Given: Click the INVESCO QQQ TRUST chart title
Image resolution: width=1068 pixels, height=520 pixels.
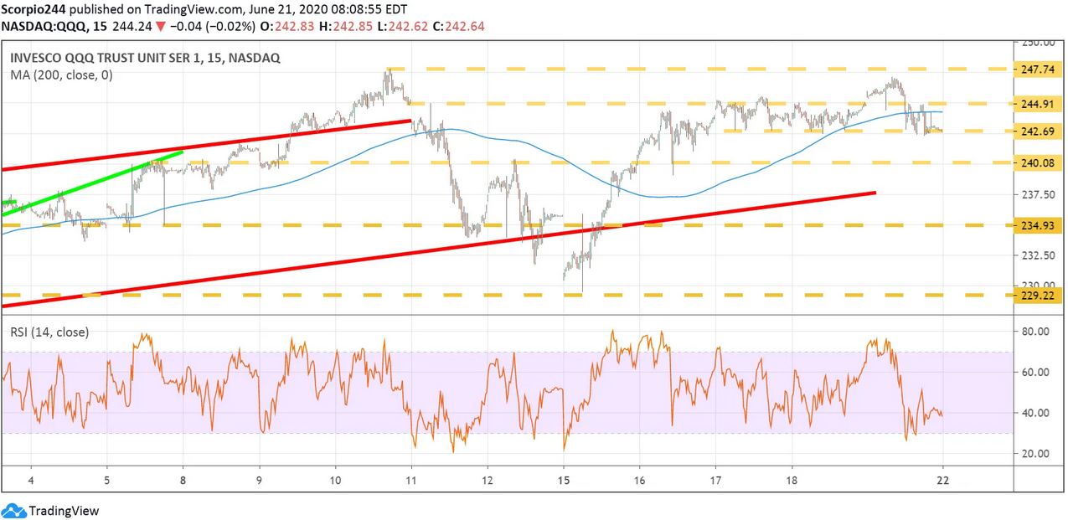Looking at the screenshot, I should click(145, 58).
